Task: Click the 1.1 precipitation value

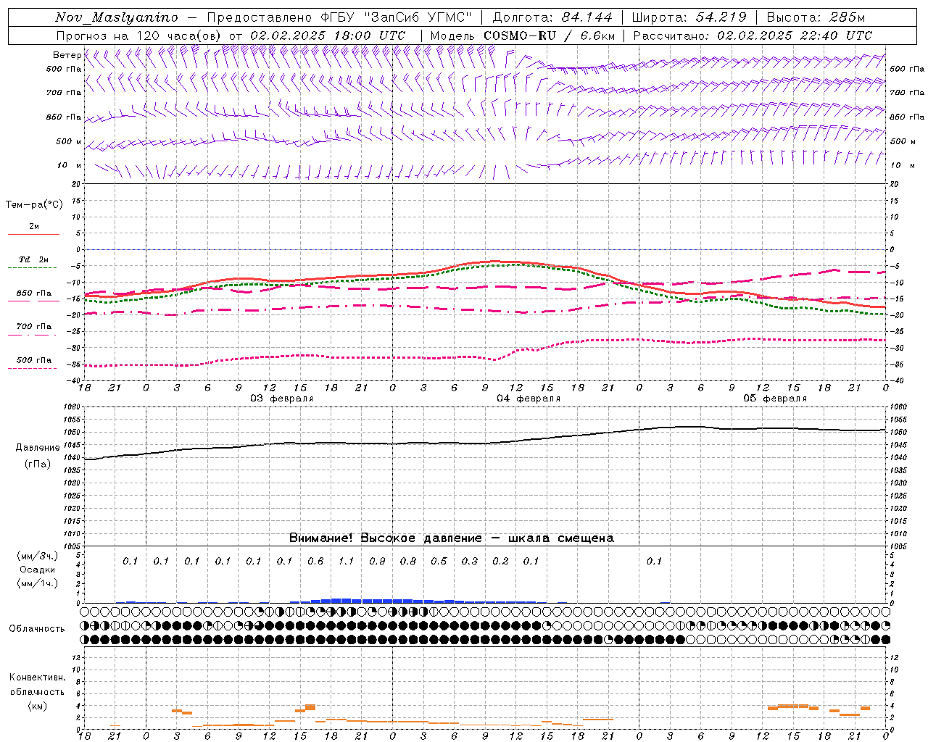Action: [347, 561]
